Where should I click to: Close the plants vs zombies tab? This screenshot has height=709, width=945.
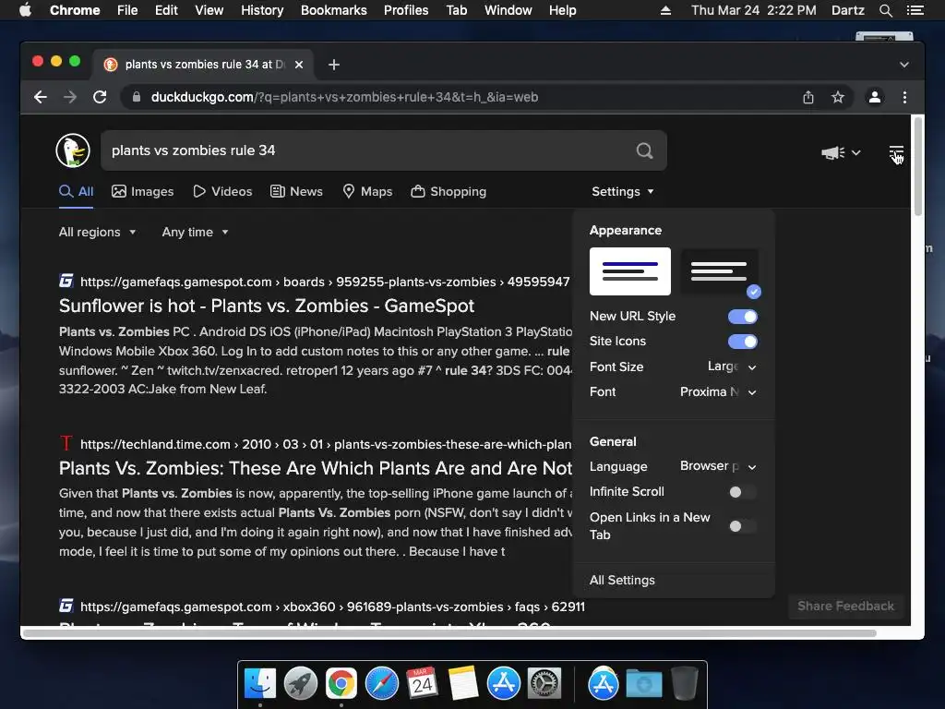299,65
